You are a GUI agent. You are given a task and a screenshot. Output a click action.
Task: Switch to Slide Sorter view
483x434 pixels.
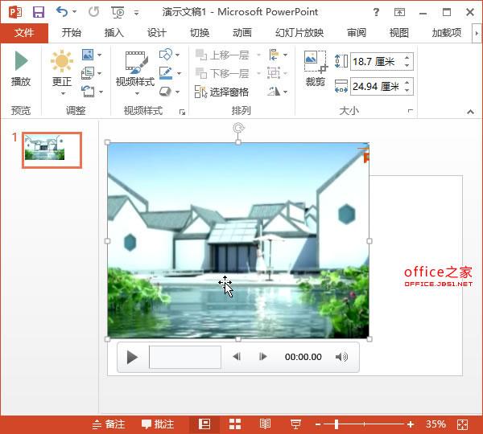(235, 424)
